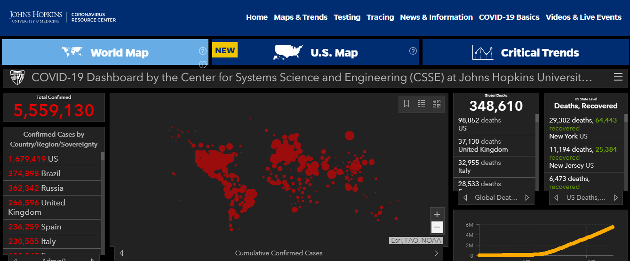Image resolution: width=630 pixels, height=261 pixels.
Task: Click the Cumulative Confirmed Cases map label
Action: 279,253
